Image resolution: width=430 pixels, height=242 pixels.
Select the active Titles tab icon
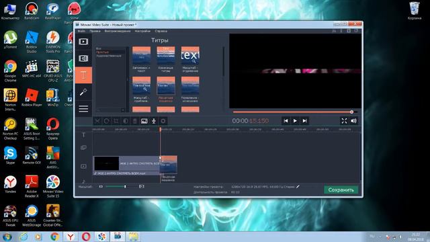click(x=83, y=75)
